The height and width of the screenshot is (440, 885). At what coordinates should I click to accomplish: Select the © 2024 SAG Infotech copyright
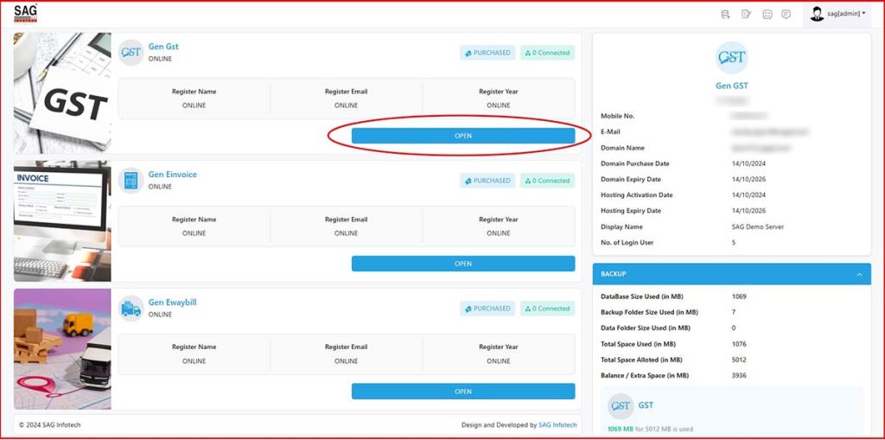(x=49, y=424)
